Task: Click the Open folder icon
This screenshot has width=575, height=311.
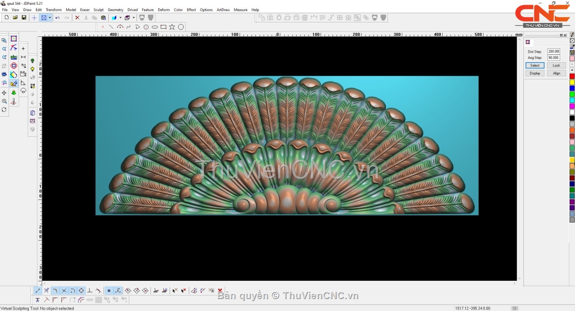Action: tap(15, 18)
